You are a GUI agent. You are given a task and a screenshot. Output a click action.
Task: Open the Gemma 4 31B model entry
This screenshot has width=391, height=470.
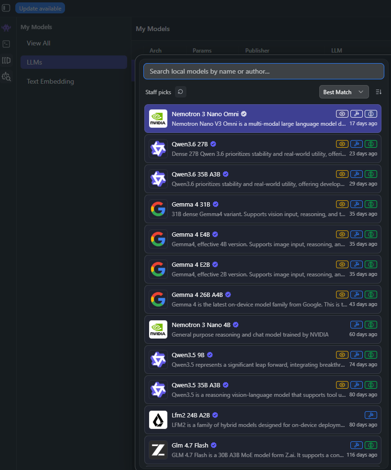coord(263,209)
